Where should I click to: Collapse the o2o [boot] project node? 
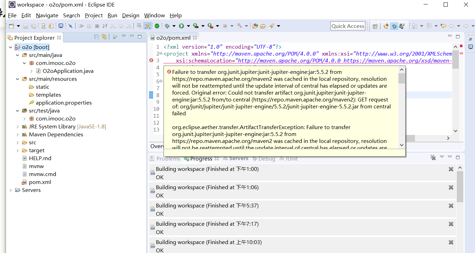(x=11, y=47)
